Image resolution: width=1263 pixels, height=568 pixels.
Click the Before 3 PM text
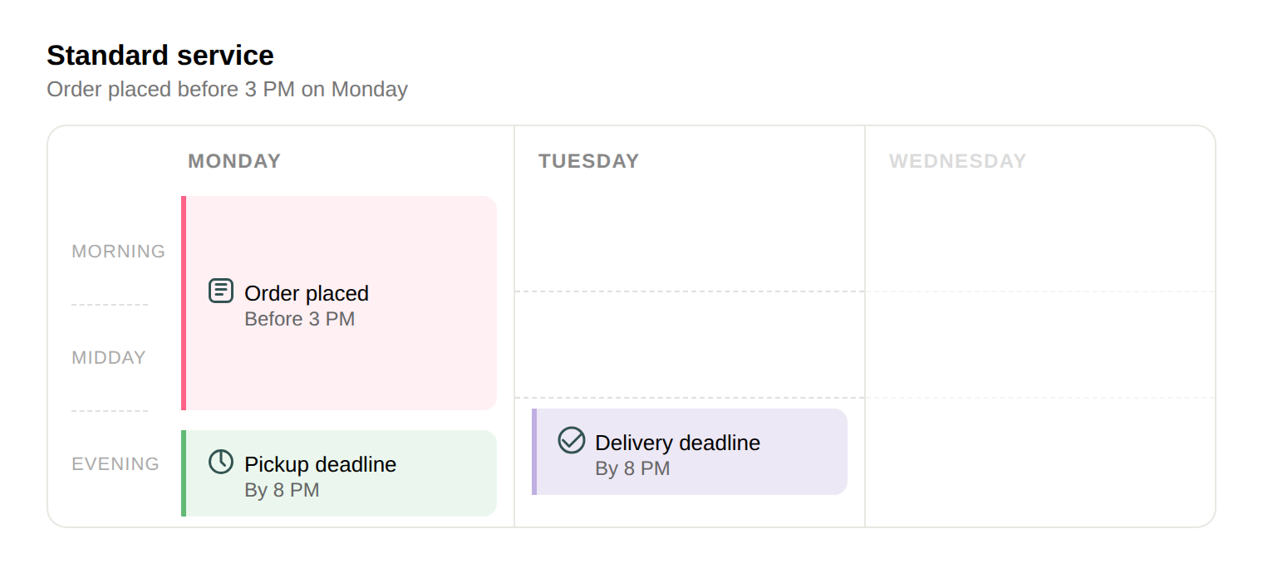tap(300, 319)
